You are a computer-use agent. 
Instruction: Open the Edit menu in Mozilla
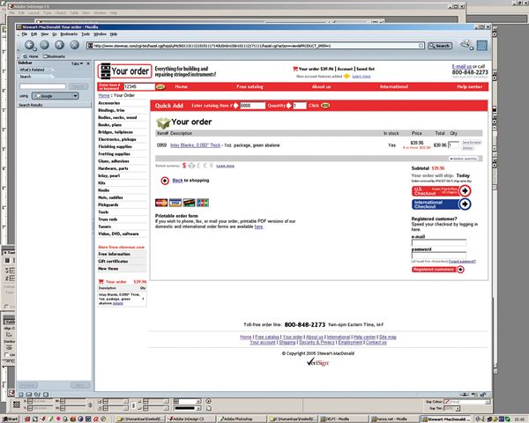pos(34,34)
